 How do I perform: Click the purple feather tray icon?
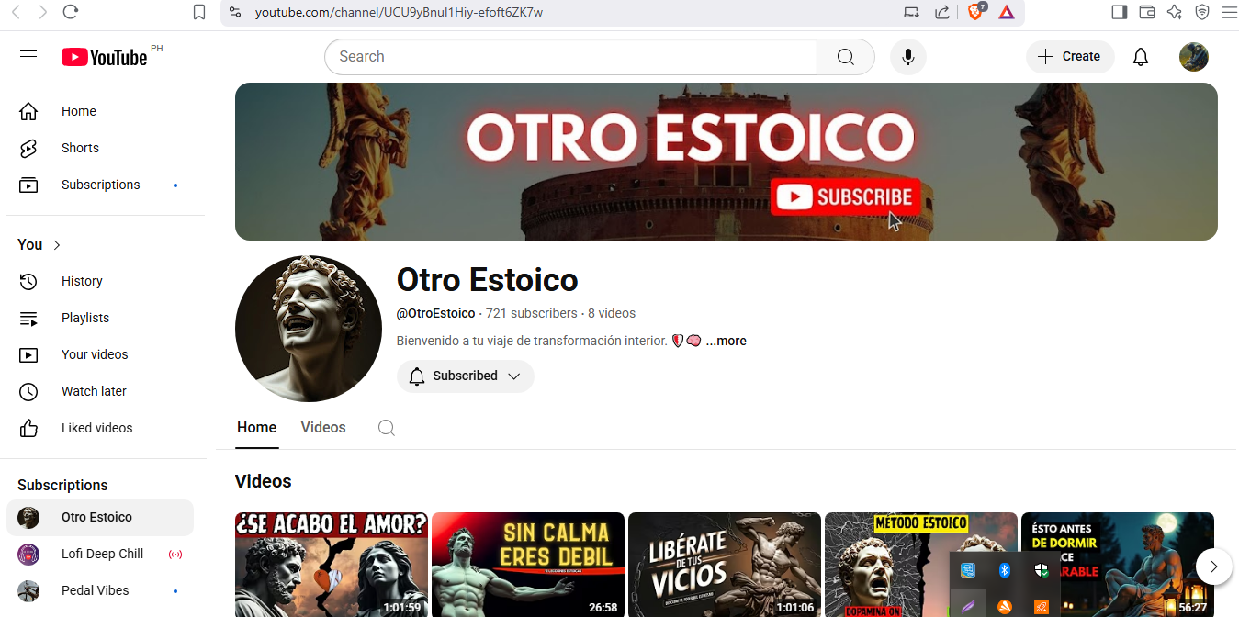point(968,606)
